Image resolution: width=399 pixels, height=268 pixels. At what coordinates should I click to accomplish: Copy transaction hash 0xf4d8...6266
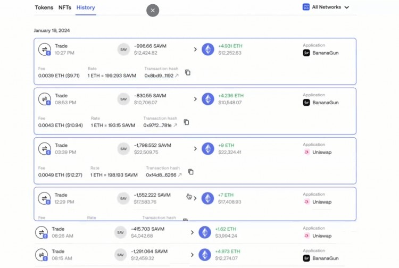click(191, 172)
